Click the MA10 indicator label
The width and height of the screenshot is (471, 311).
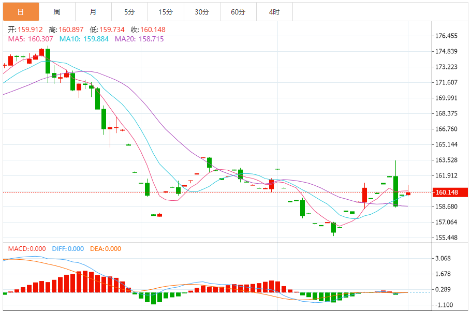click(84, 39)
